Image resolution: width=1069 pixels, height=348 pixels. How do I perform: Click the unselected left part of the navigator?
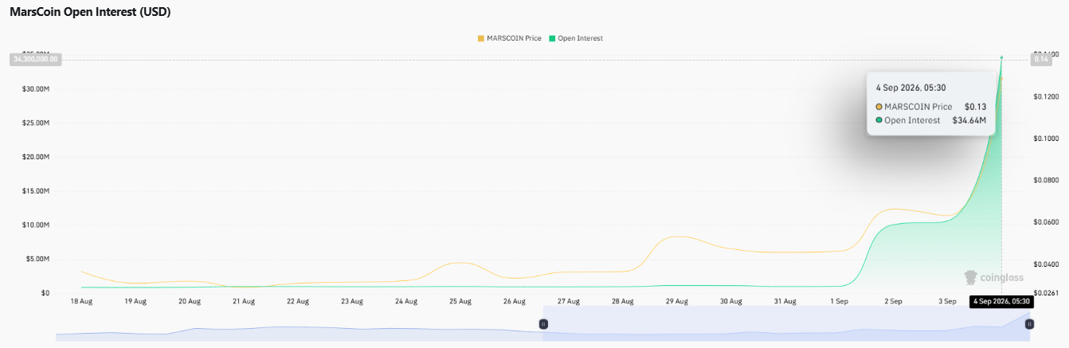pyautogui.click(x=299, y=324)
